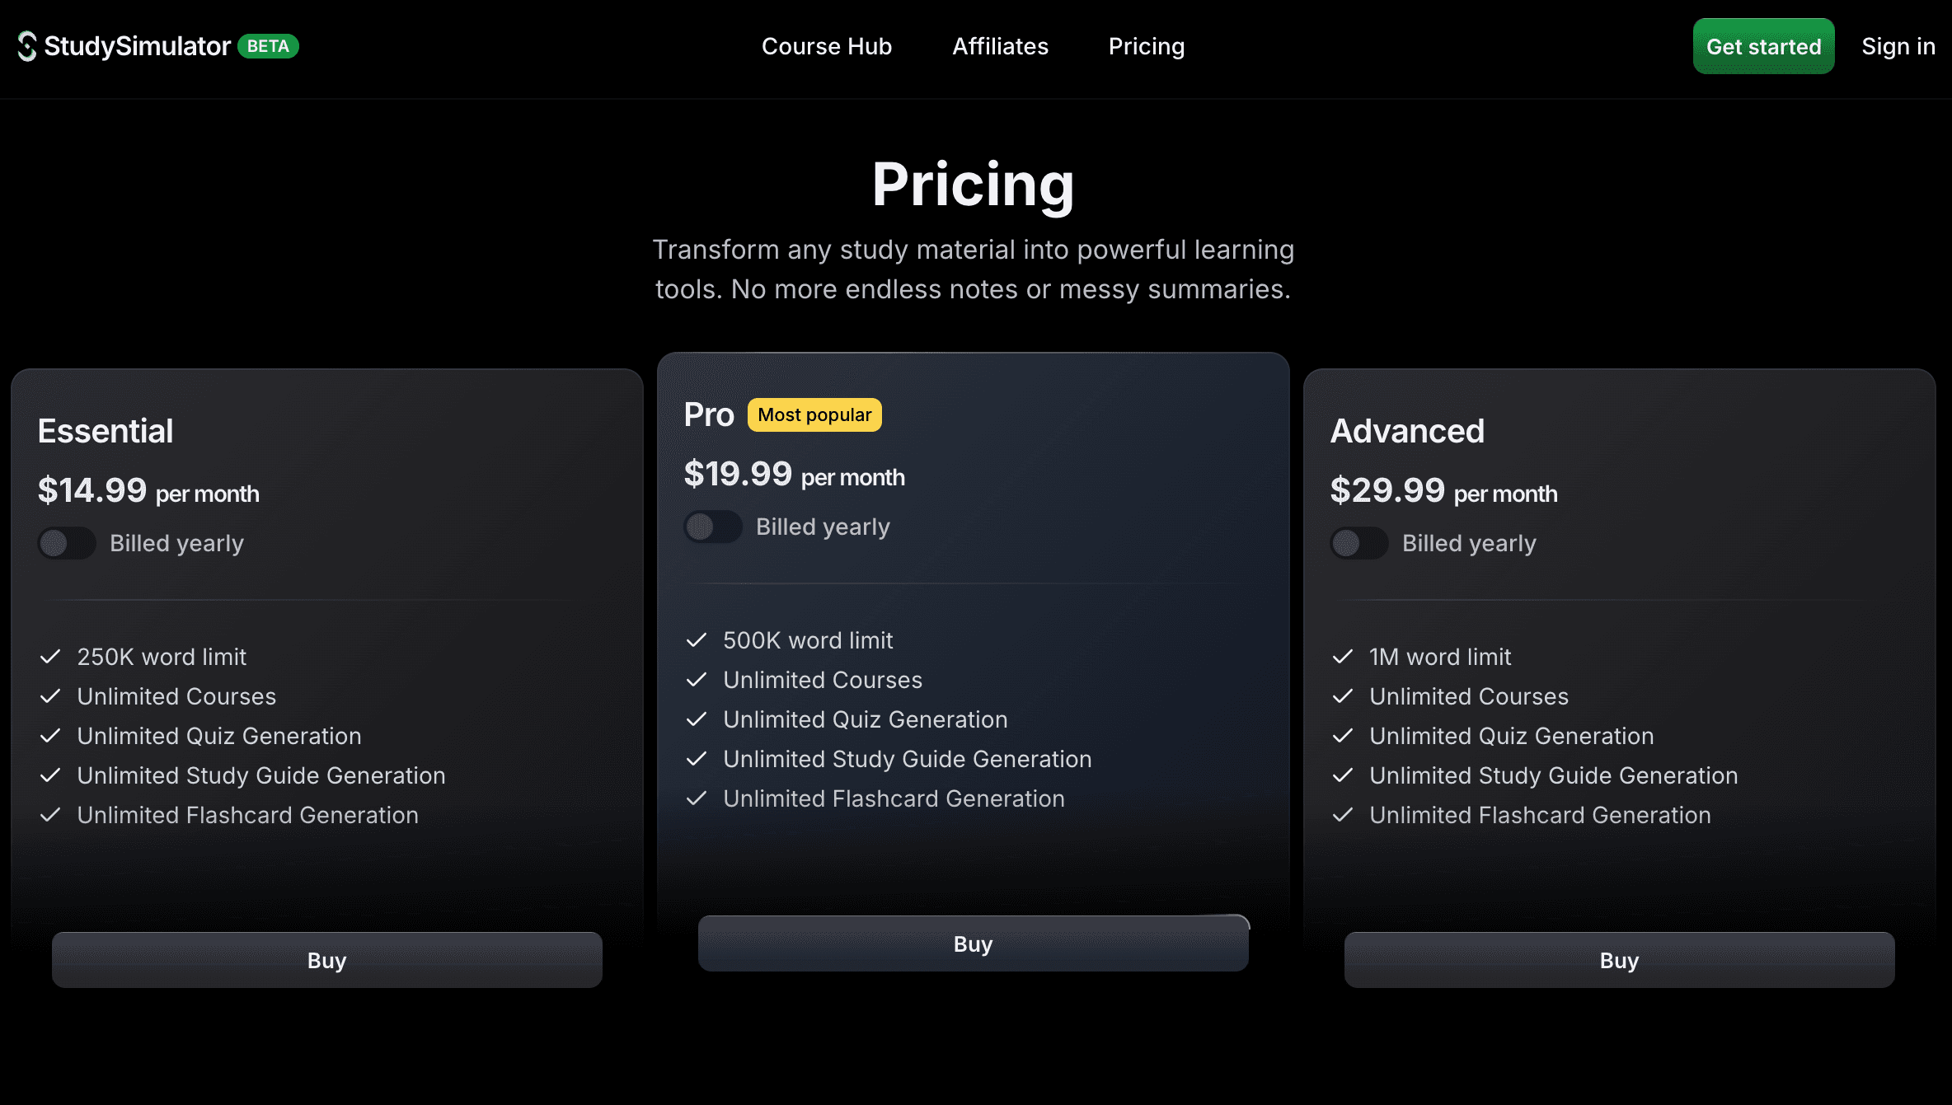
Task: Click checkmark beside 1M word limit
Action: [x=1343, y=657]
